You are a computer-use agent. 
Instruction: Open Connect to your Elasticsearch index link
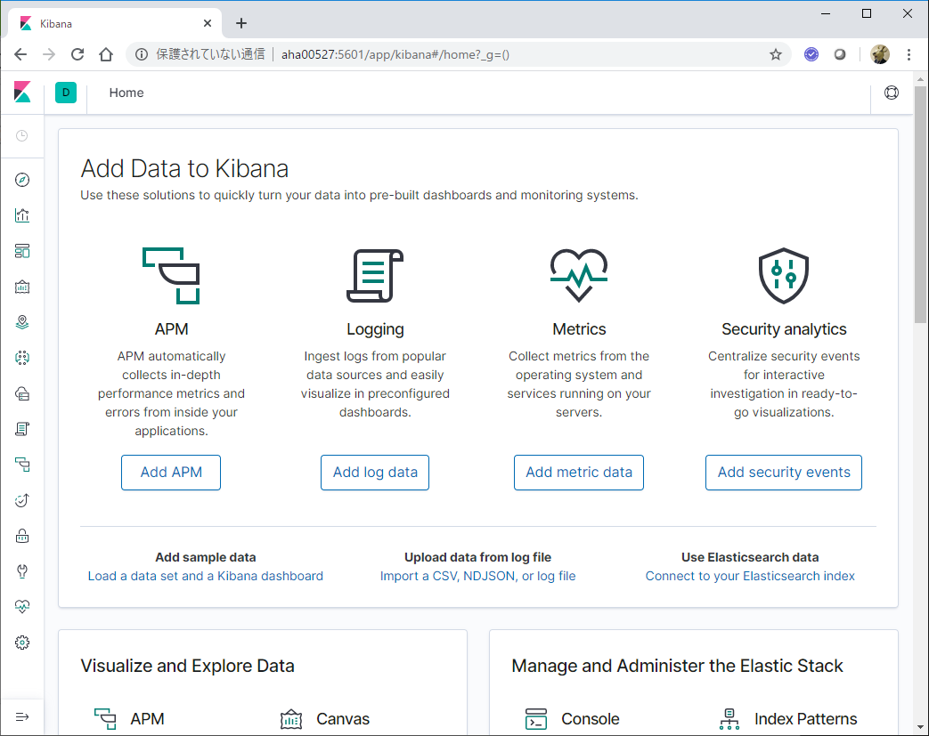[x=750, y=576]
